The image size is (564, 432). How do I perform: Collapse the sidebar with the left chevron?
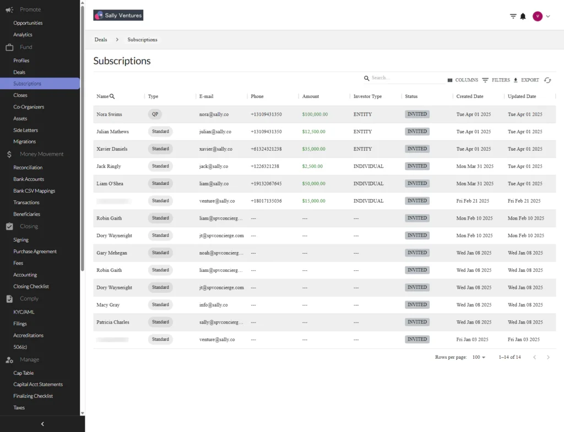pyautogui.click(x=42, y=424)
